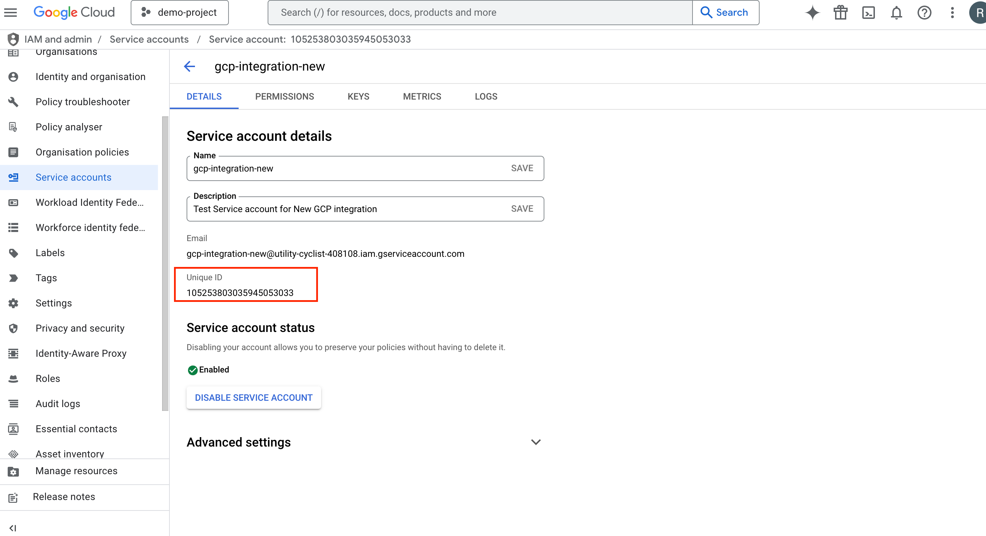Click the Audit logs lines icon
The image size is (986, 536).
click(13, 404)
